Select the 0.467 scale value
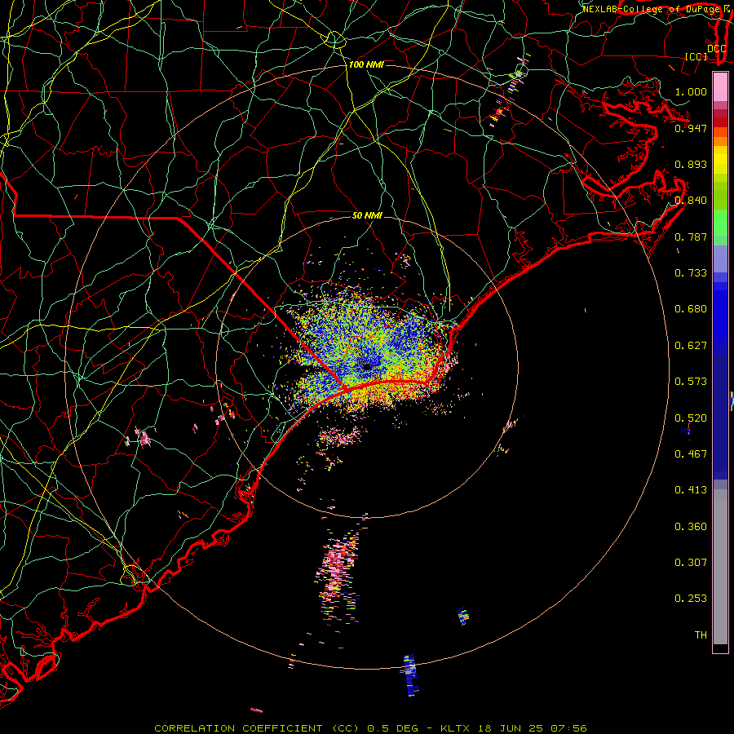Viewport: 734px width, 734px height. [x=691, y=454]
